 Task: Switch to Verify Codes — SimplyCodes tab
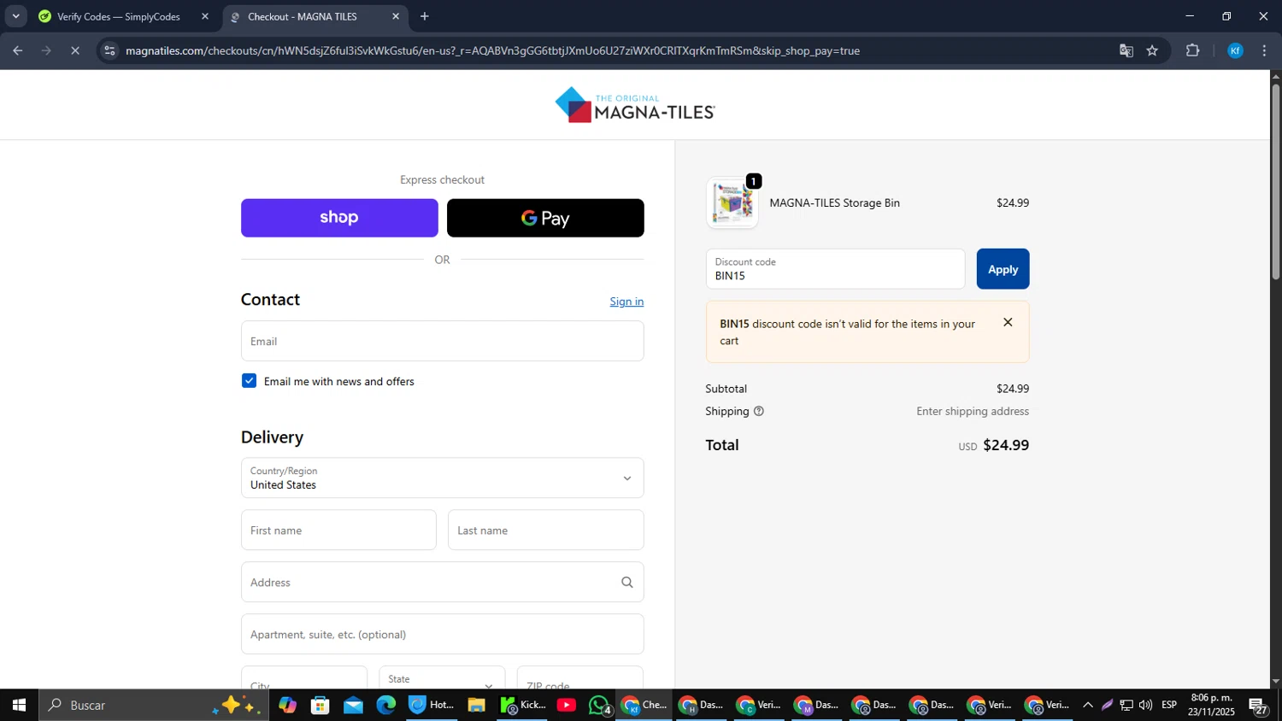(x=119, y=16)
